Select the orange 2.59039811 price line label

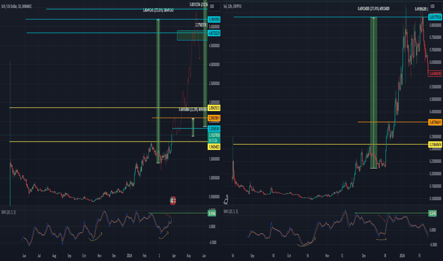[x=214, y=118]
